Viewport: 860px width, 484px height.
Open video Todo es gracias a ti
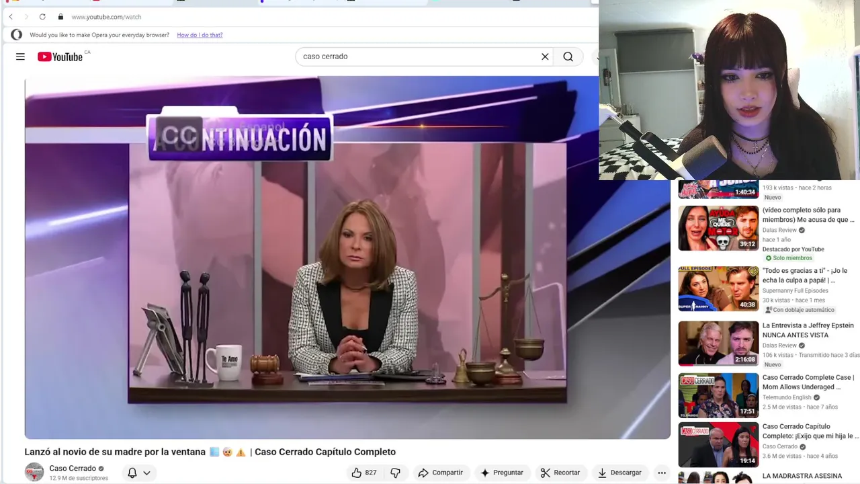[805, 275]
